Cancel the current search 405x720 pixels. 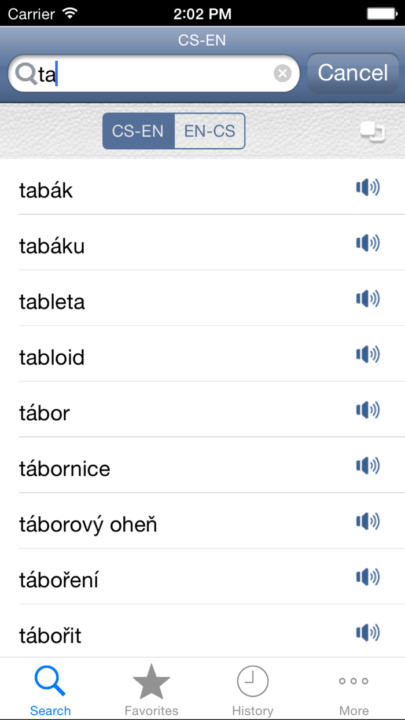pos(353,72)
